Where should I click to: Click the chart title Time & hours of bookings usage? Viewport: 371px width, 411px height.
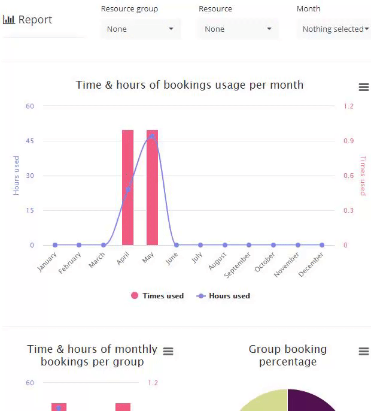190,85
